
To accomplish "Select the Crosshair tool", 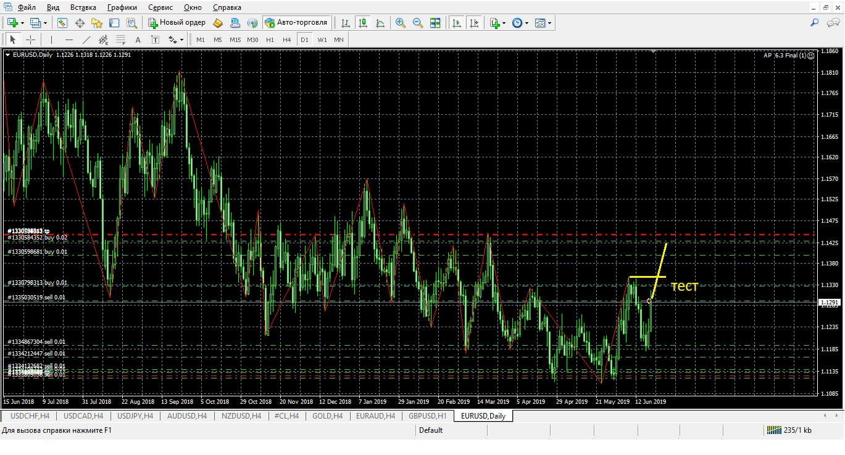I will point(30,40).
